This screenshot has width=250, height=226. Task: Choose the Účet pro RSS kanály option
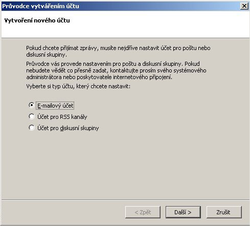(x=32, y=116)
